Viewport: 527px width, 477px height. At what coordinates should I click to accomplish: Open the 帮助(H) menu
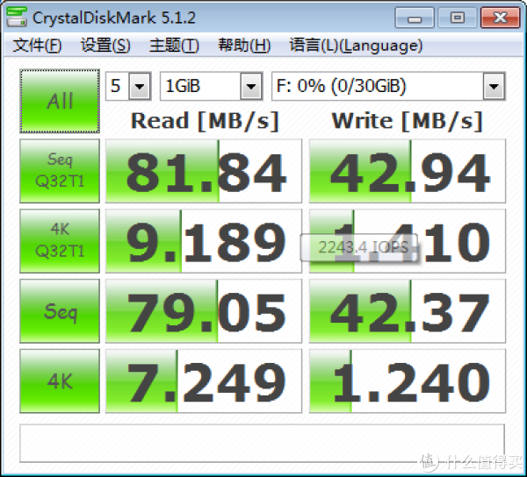point(244,46)
